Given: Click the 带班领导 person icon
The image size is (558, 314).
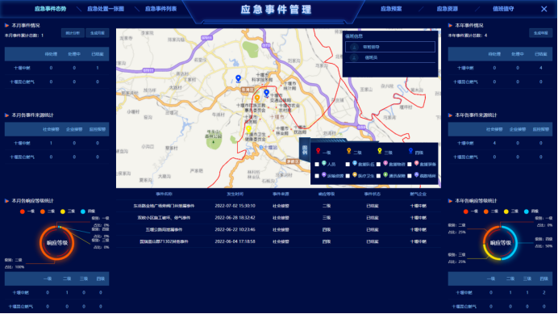Looking at the screenshot, I should coord(354,47).
